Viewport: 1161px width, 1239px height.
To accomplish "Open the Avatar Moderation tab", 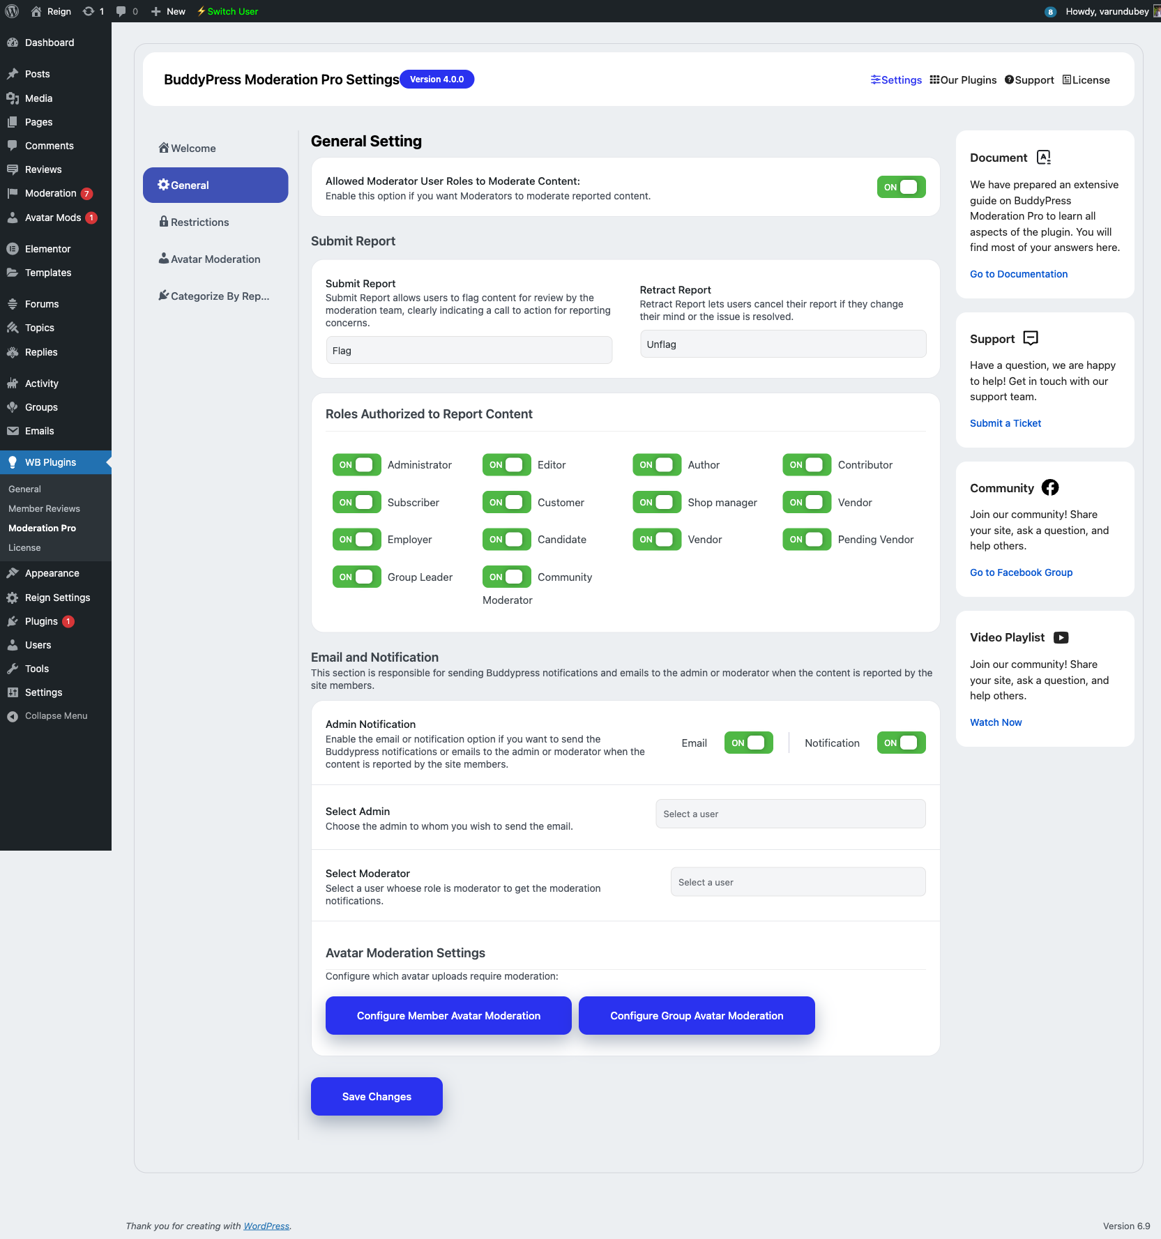I will pyautogui.click(x=215, y=259).
